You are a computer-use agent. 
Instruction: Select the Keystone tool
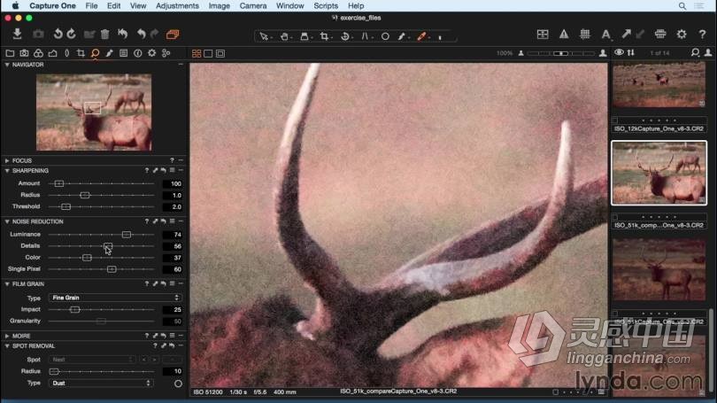point(365,36)
